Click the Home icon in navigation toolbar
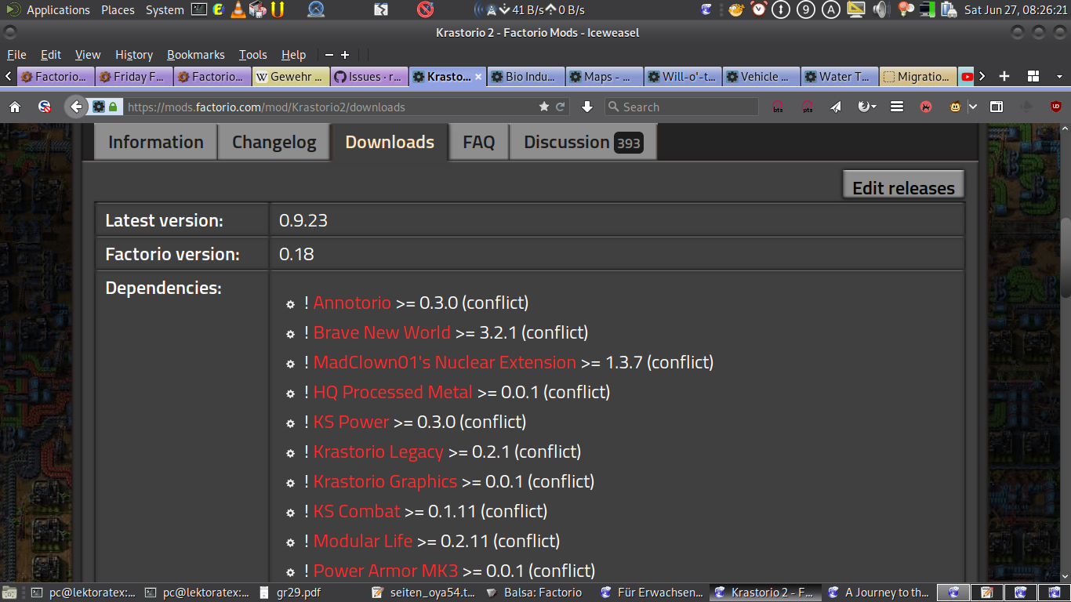The width and height of the screenshot is (1071, 602). 15,107
